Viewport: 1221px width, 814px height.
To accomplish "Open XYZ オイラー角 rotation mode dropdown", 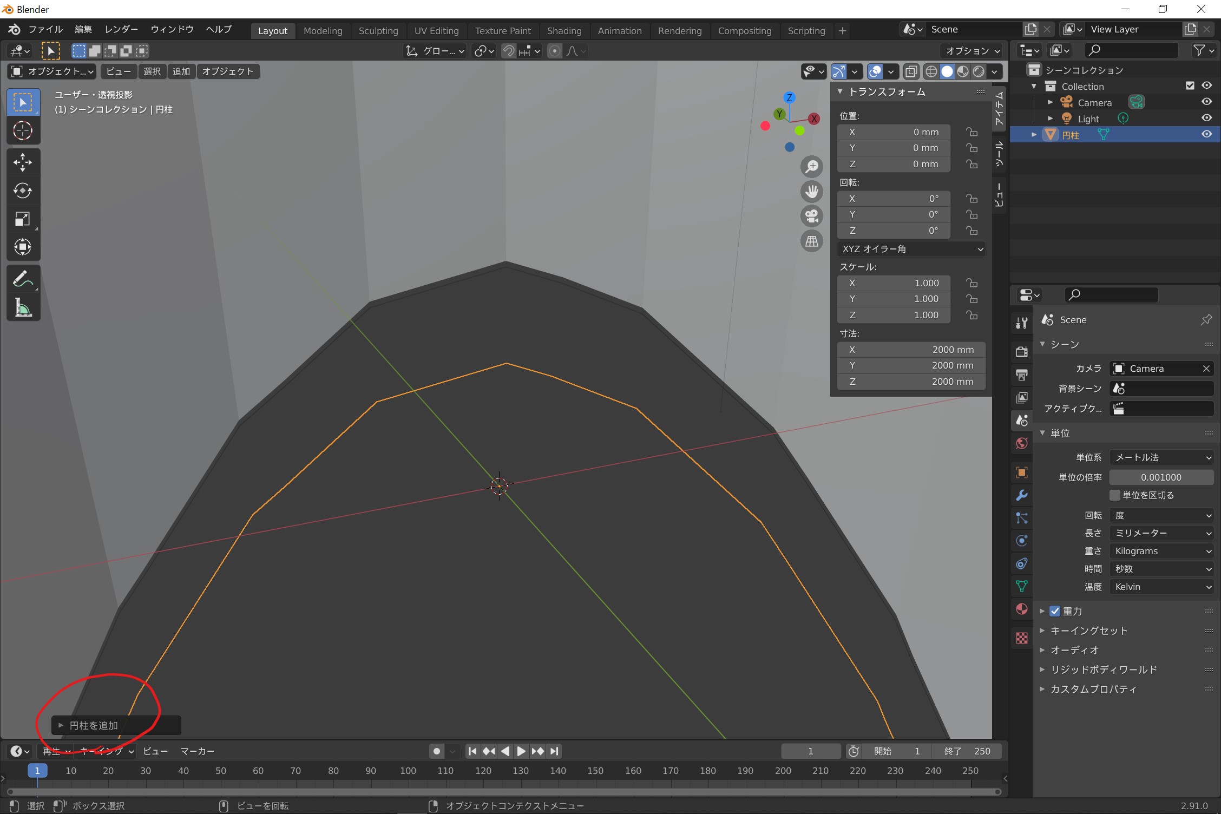I will tap(911, 249).
